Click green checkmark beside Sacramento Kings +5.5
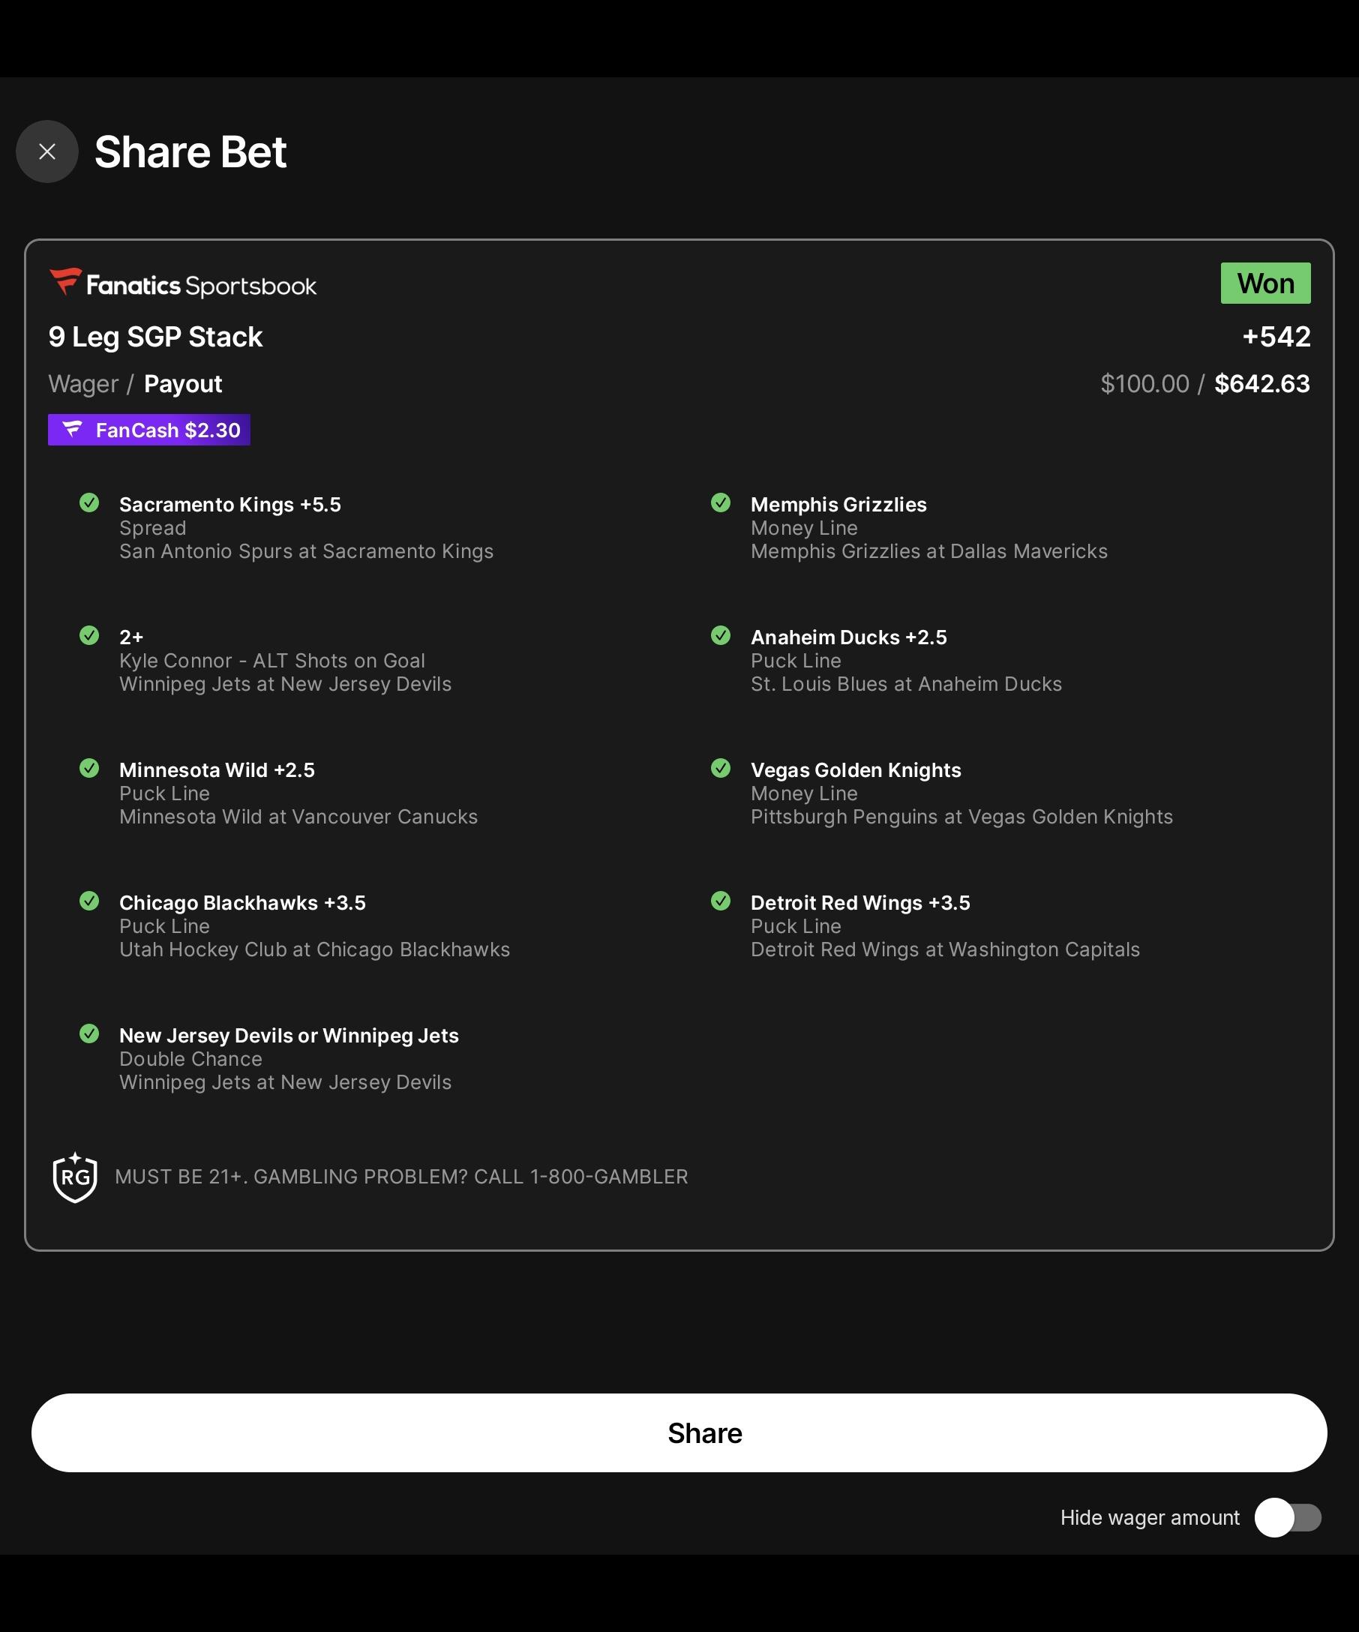The width and height of the screenshot is (1359, 1632). pyautogui.click(x=89, y=502)
